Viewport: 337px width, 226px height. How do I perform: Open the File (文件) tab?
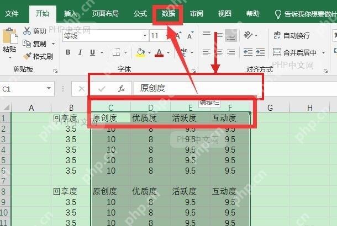point(12,14)
